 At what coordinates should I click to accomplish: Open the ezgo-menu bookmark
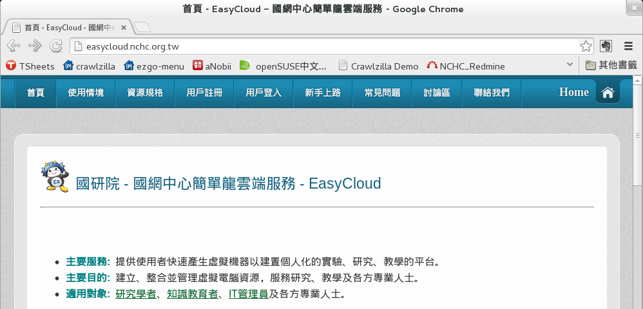[154, 66]
